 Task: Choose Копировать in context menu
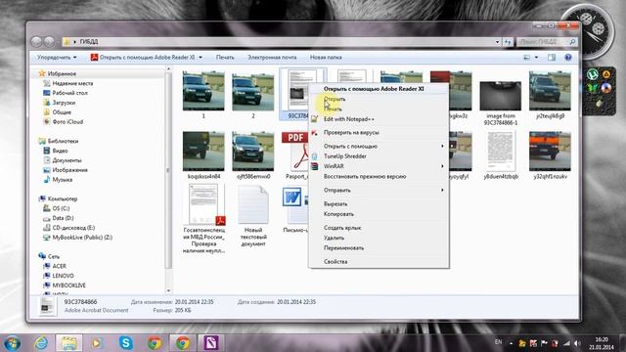379,214
